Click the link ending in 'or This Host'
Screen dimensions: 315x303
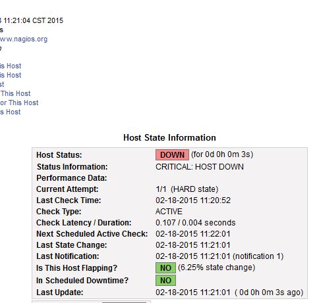coord(19,103)
